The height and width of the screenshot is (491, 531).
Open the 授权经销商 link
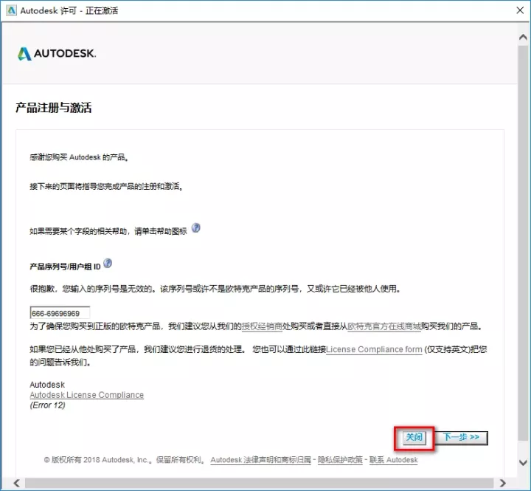(264, 326)
